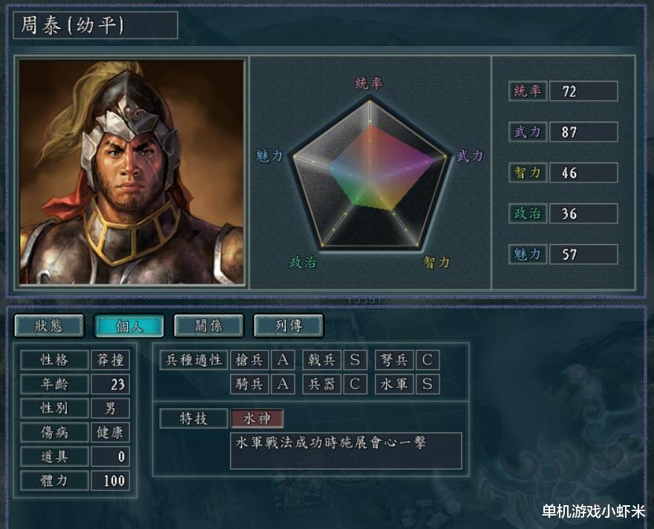654x529 pixels.
Task: Switch to the 關係 relations tab
Action: pyautogui.click(x=209, y=326)
